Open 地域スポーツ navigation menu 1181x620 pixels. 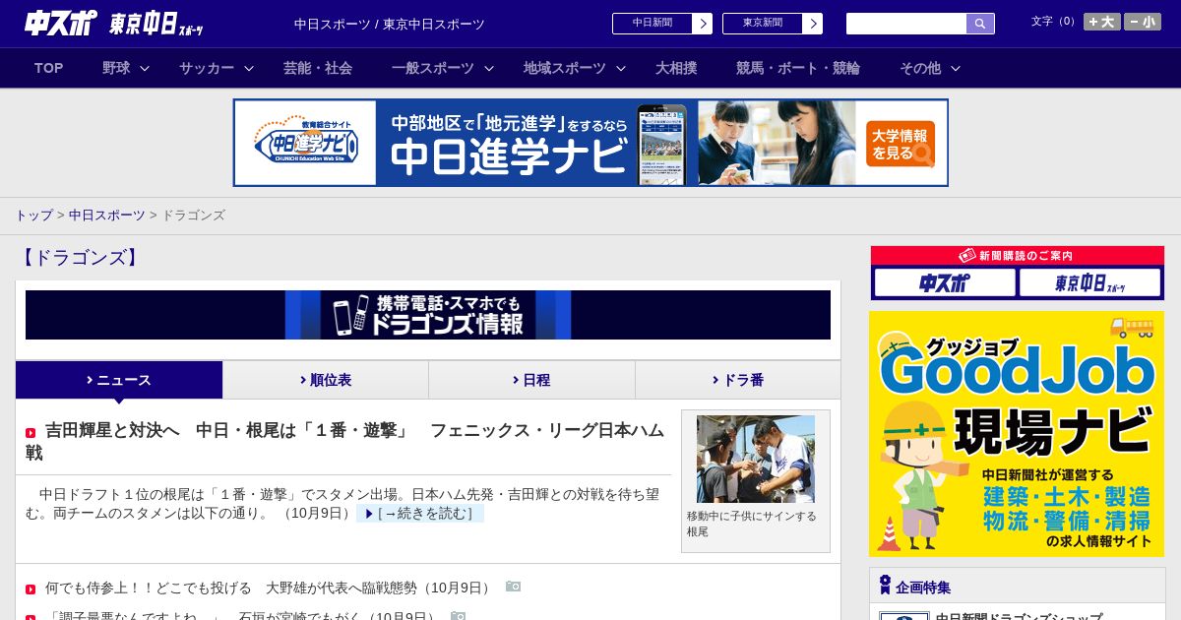565,68
